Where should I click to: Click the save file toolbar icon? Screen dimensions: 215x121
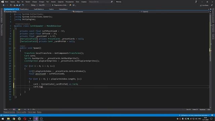pos(17,5)
